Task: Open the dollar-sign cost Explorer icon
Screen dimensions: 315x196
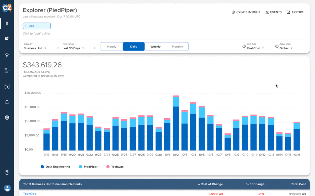Action: click(x=7, y=24)
